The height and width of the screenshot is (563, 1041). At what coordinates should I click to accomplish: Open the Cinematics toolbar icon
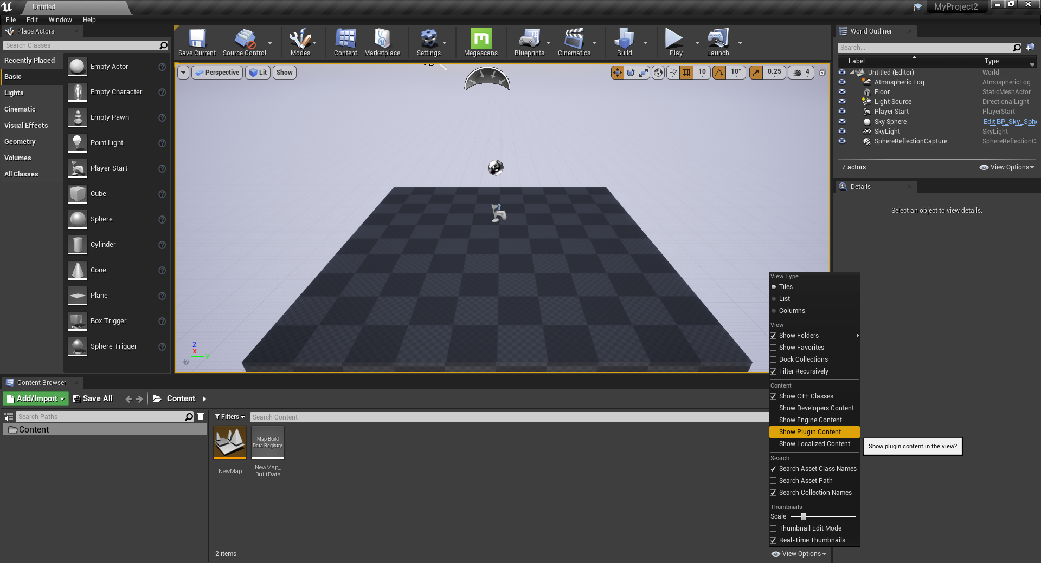tap(574, 42)
